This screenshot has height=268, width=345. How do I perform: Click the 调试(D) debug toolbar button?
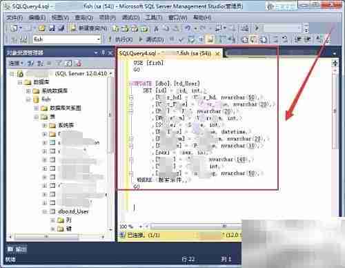152,39
